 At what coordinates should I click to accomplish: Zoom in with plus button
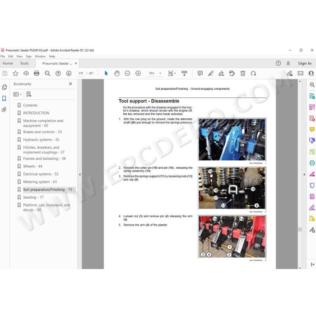point(138,73)
